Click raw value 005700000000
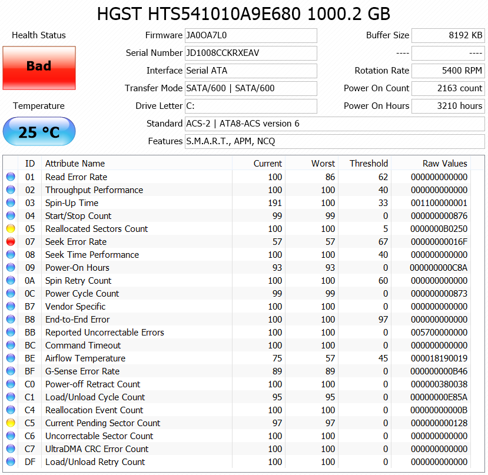This screenshot has height=475, width=488. [439, 333]
